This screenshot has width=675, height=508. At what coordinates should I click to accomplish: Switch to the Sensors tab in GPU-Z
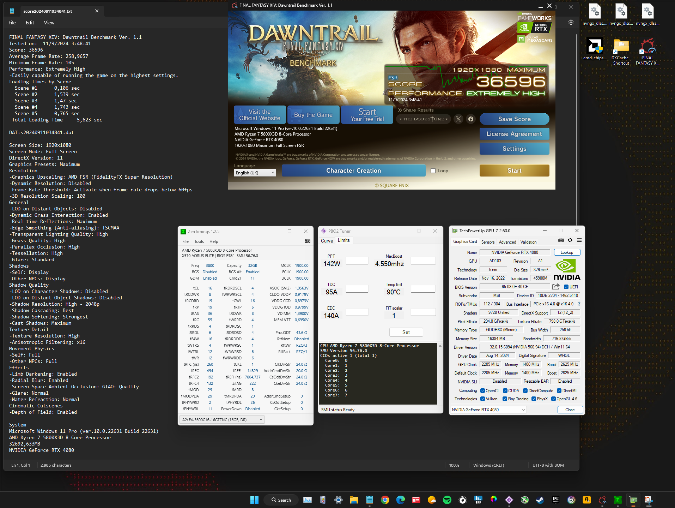click(x=488, y=242)
